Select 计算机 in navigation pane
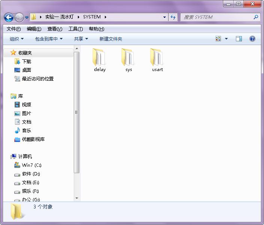Image resolution: width=264 pixels, height=225 pixels. [x=25, y=157]
